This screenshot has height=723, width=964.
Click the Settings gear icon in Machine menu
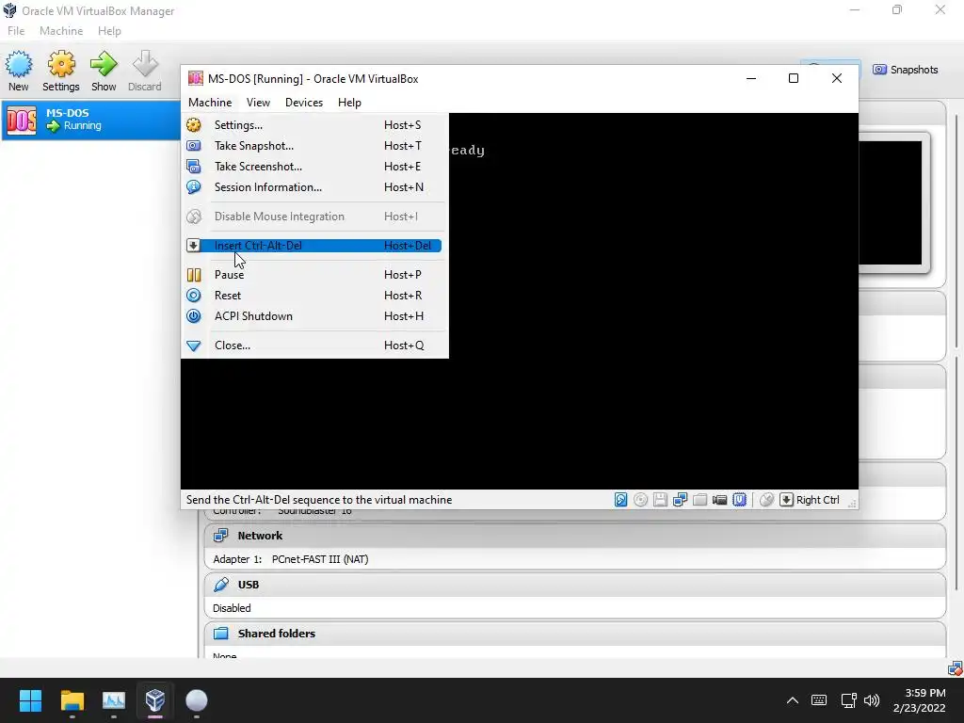194,125
